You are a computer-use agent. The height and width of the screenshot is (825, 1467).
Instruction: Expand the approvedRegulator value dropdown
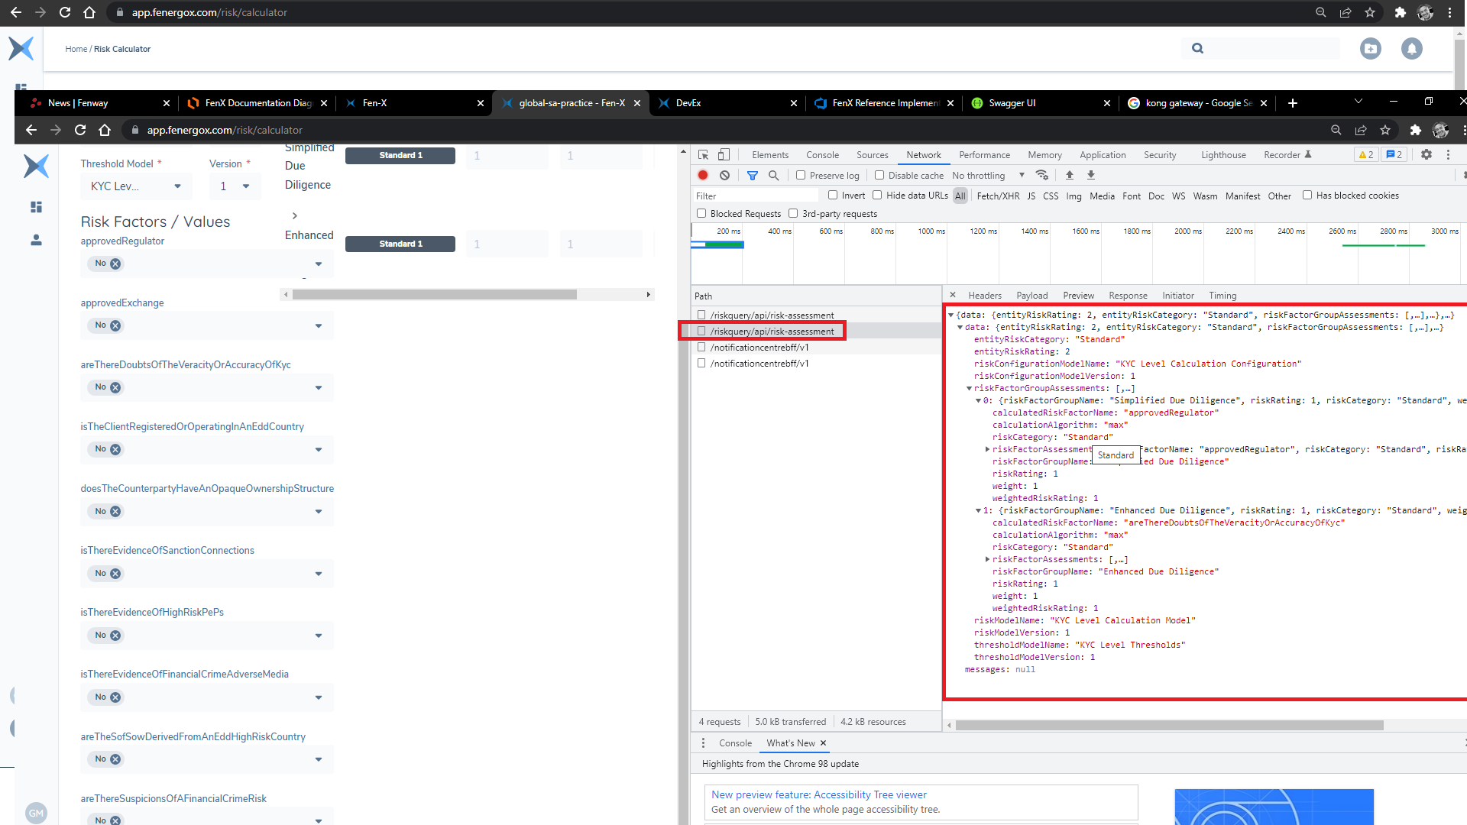click(x=318, y=264)
